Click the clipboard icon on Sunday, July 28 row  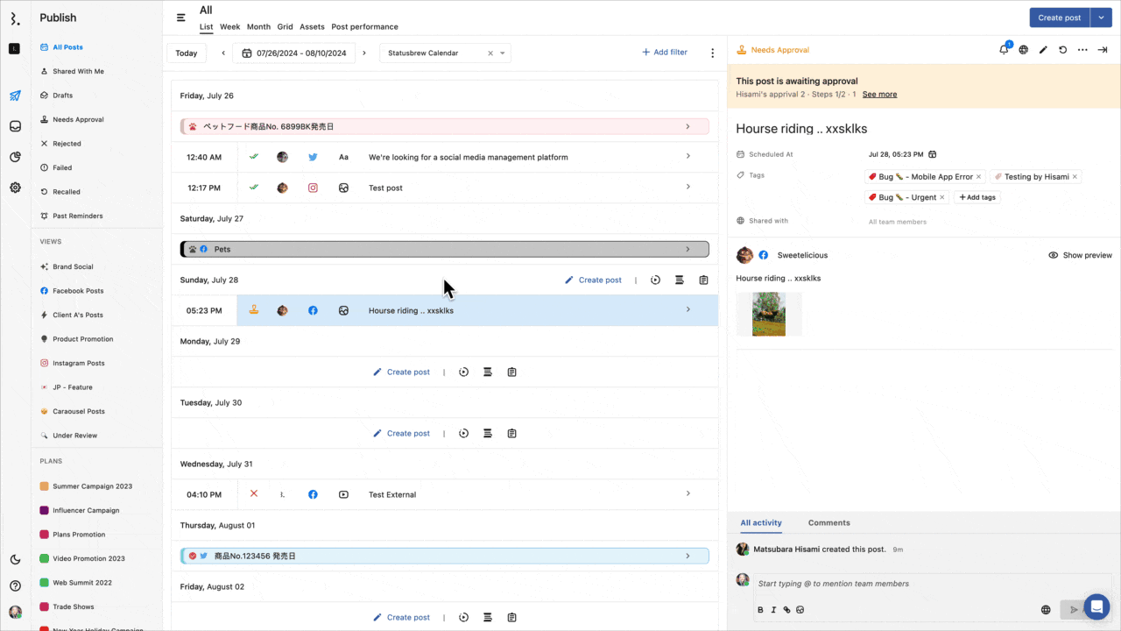tap(703, 280)
